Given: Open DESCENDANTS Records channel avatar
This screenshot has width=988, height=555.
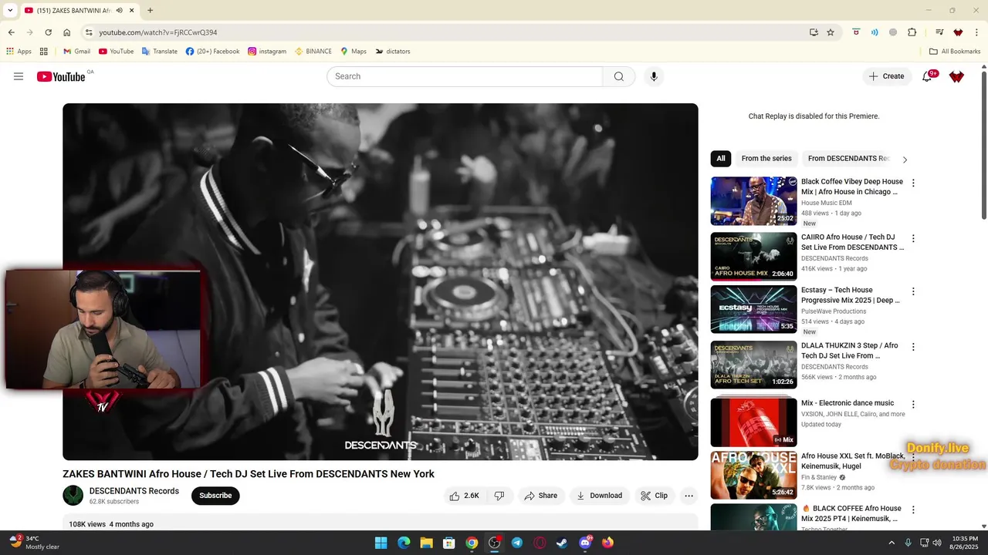Looking at the screenshot, I should (x=73, y=496).
